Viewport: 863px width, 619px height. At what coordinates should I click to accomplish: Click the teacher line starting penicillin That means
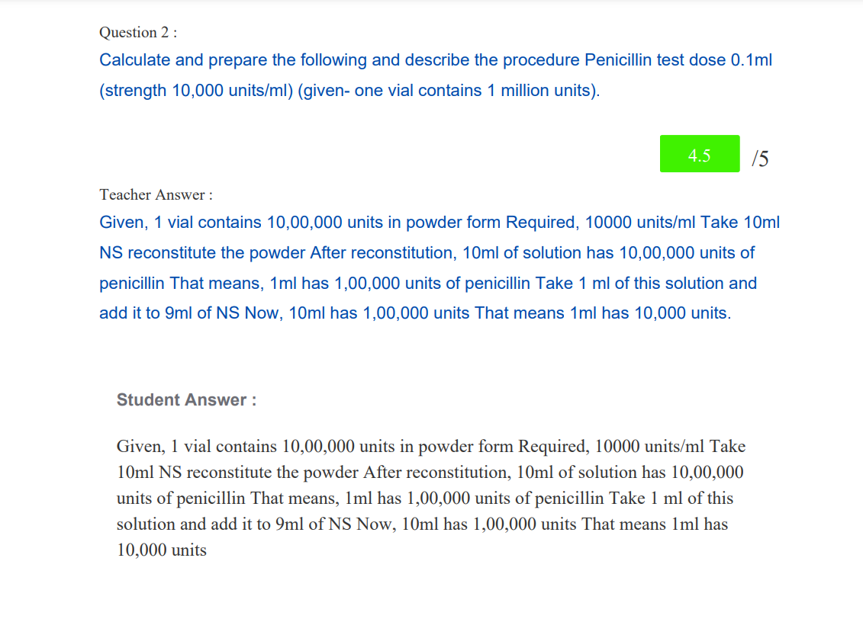point(427,283)
